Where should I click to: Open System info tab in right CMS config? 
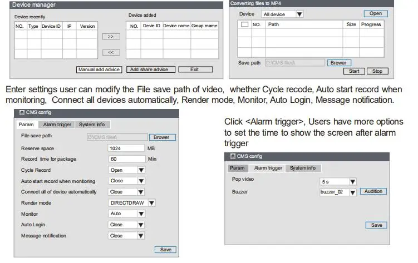click(303, 168)
